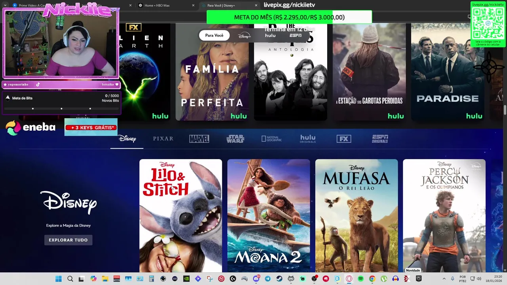
Task: Open Logitech G HUB from taskbar
Action: (x=233, y=279)
